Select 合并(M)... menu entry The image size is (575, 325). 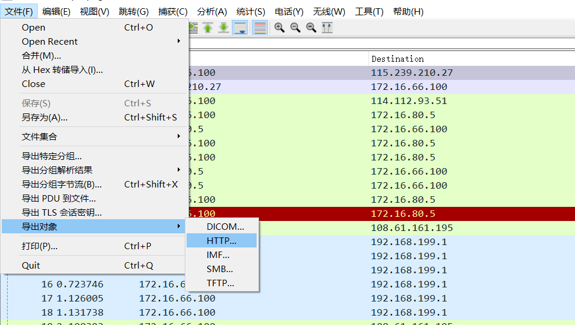(x=94, y=56)
